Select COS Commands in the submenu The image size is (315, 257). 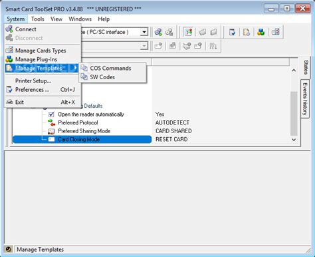pyautogui.click(x=113, y=68)
